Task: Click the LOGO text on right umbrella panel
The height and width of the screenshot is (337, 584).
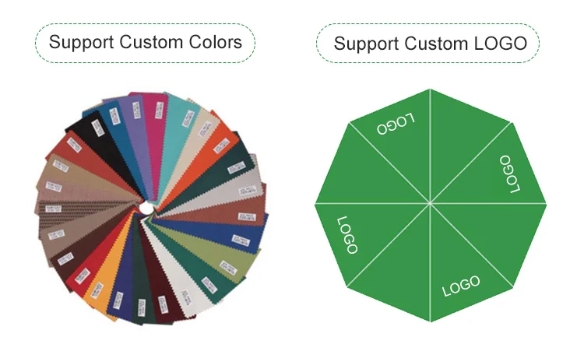Action: (508, 174)
